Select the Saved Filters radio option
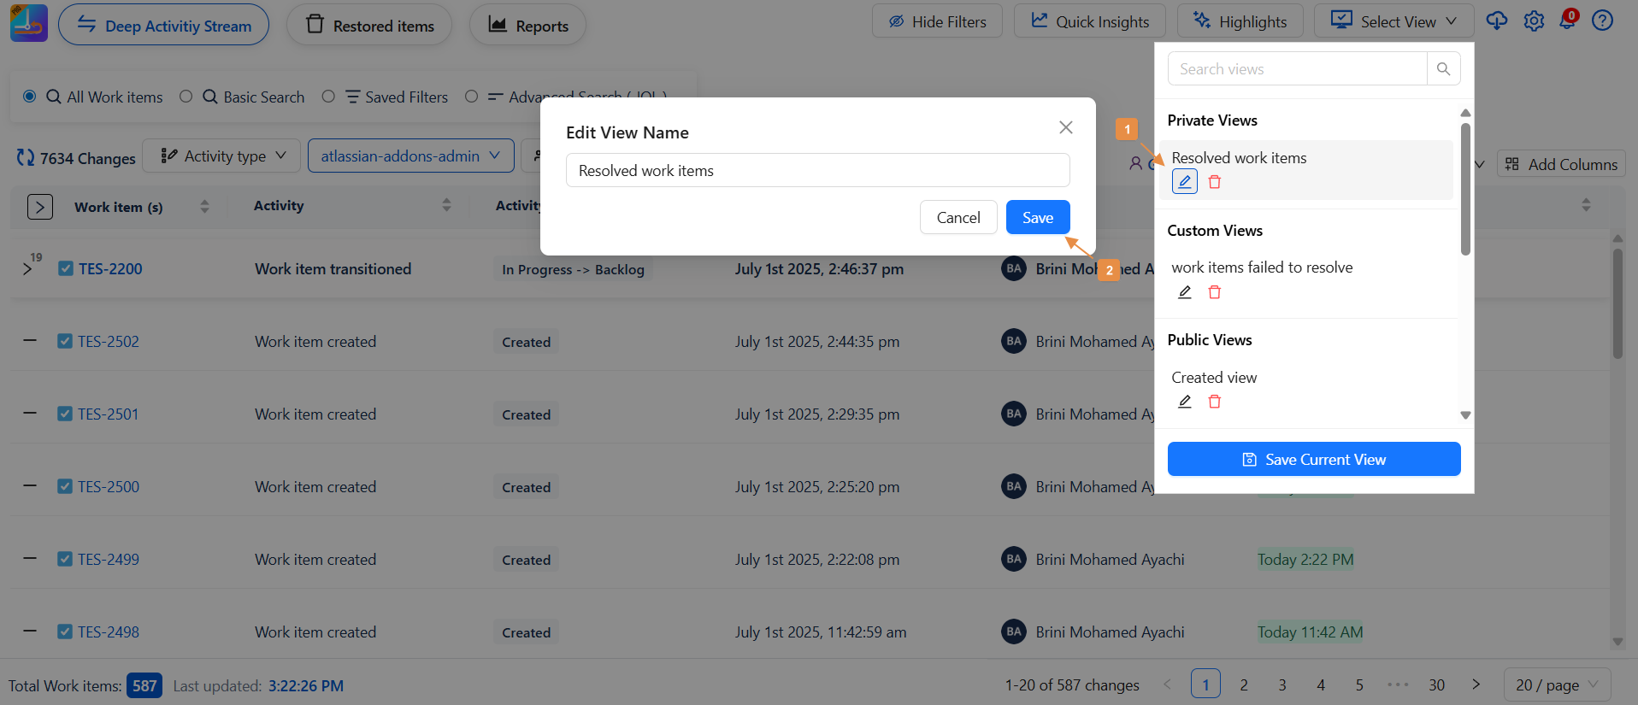 328,97
